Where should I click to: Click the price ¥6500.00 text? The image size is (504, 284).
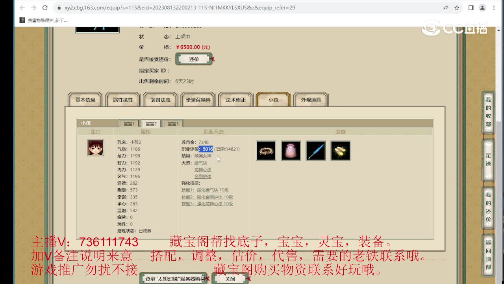point(193,47)
